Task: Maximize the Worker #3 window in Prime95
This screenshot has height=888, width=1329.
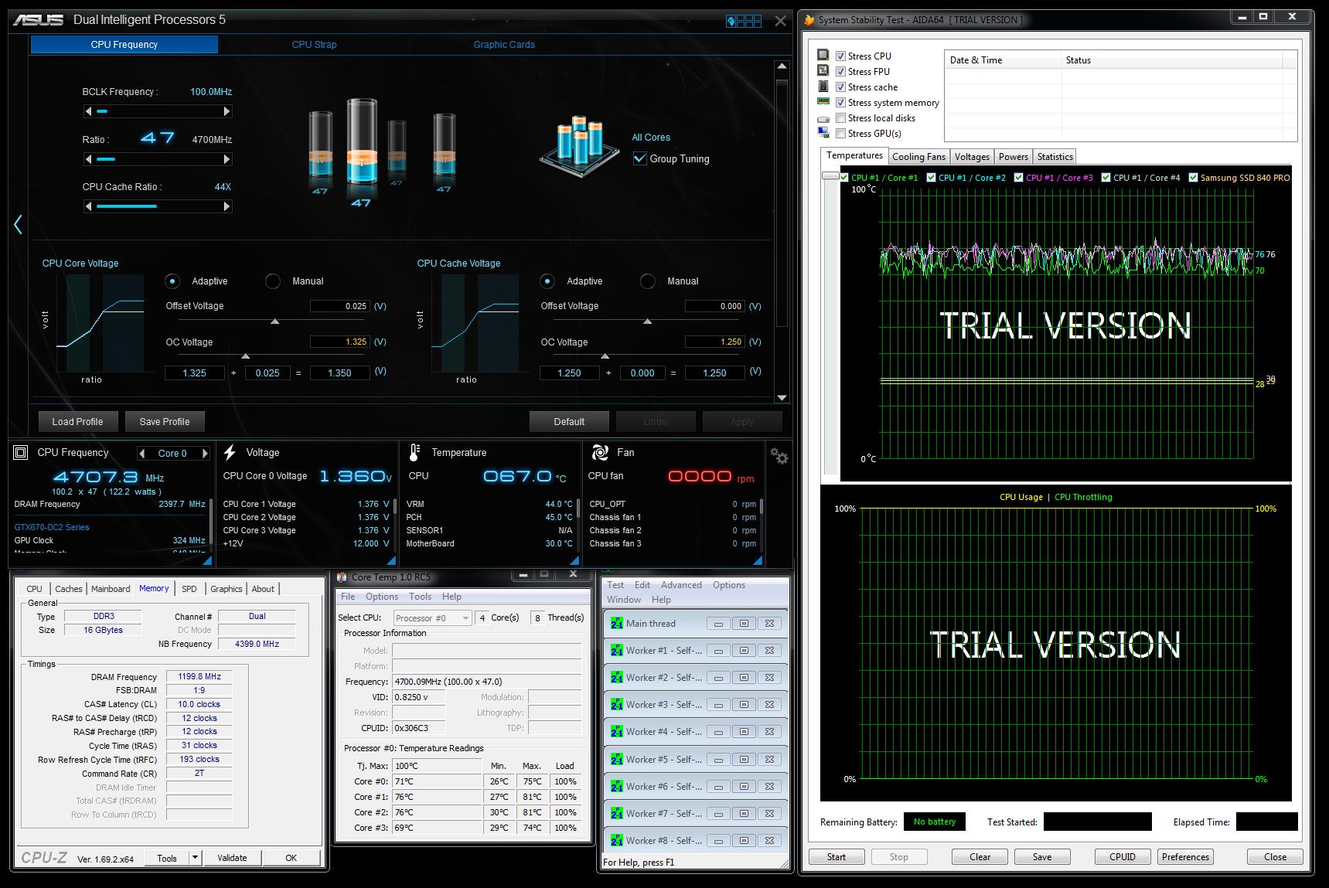Action: coord(744,705)
